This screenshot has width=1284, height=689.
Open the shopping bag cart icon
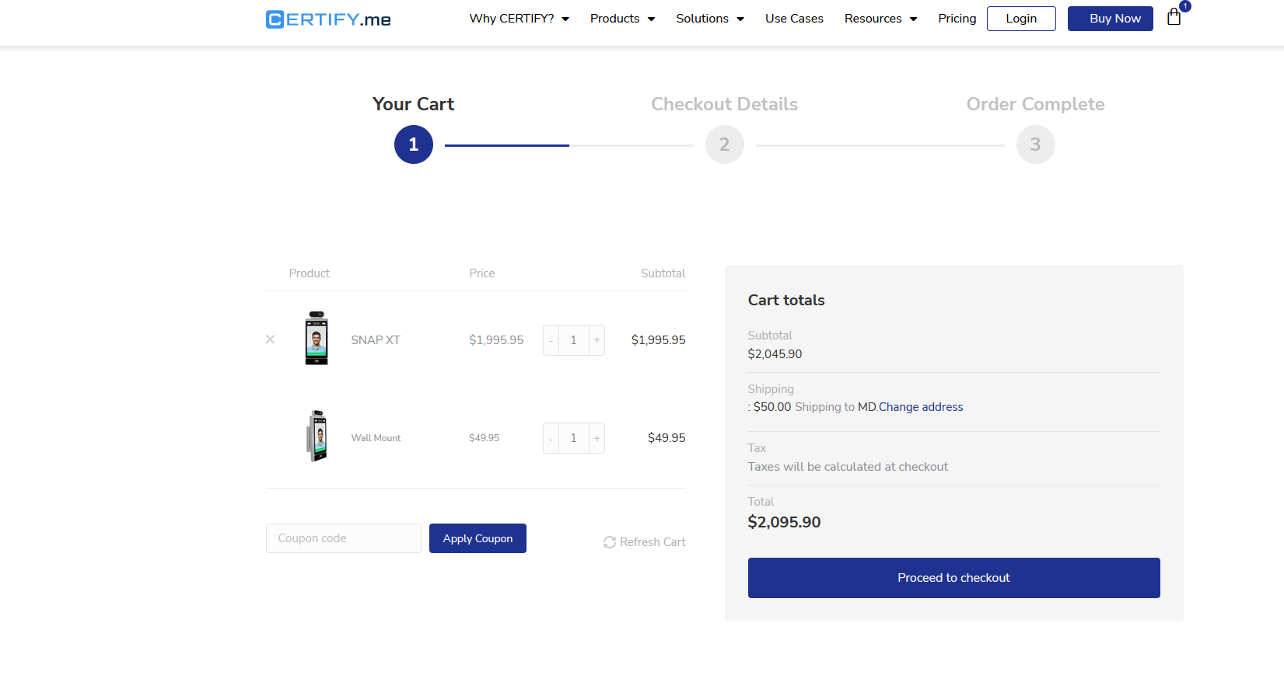pyautogui.click(x=1174, y=17)
